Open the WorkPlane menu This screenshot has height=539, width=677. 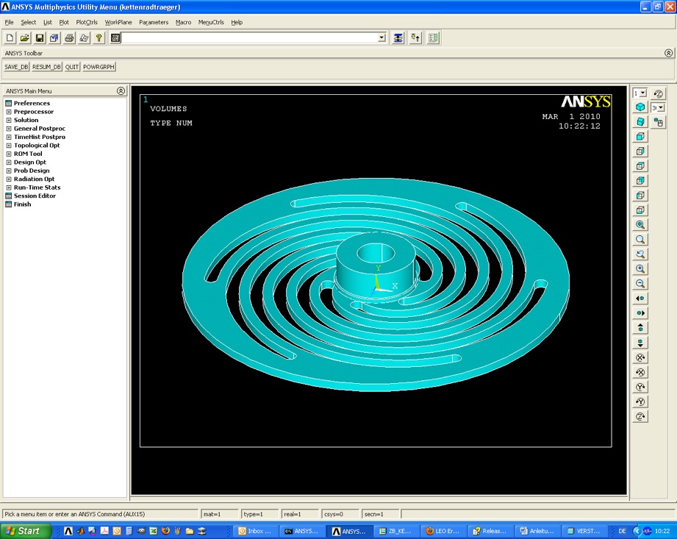coord(118,22)
